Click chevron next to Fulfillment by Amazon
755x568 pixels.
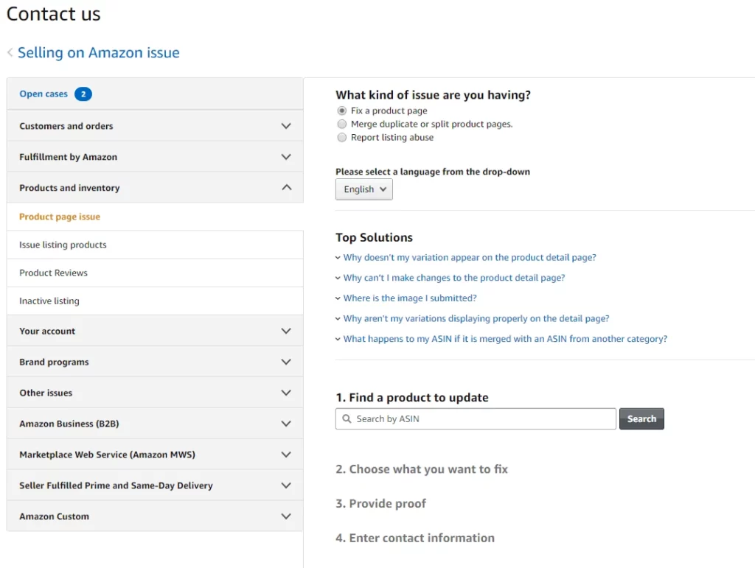286,157
